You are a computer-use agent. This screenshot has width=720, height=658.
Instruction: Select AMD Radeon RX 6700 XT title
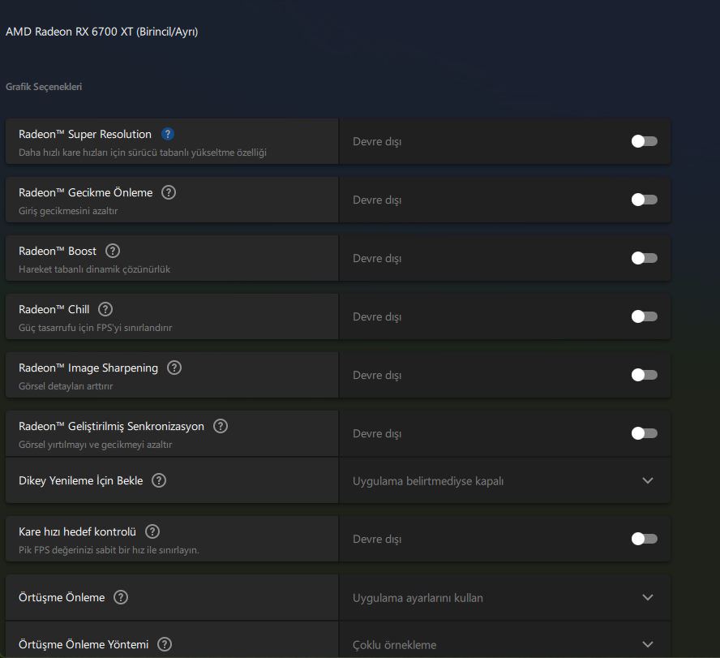[102, 32]
